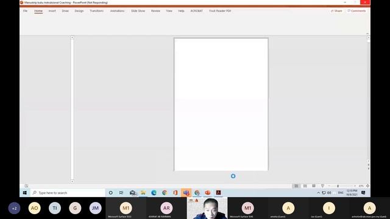Open Cortana from the taskbar
This screenshot has width=390, height=219.
pos(111,193)
